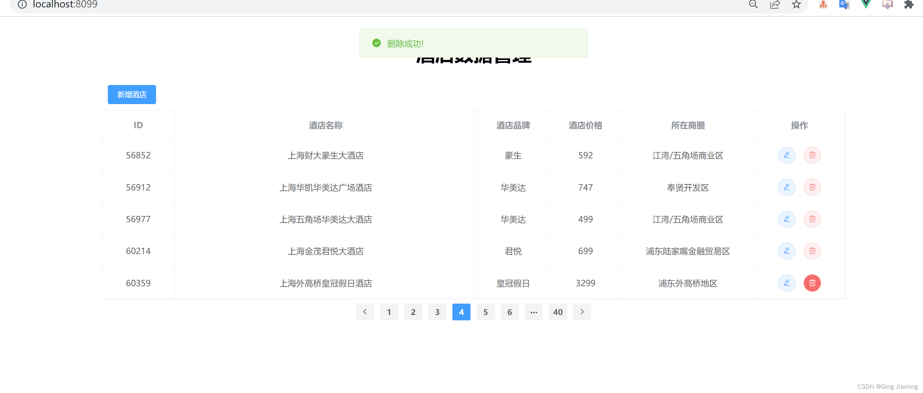Expand more pages ellipsis
This screenshot has width=923, height=393.
[x=534, y=312]
